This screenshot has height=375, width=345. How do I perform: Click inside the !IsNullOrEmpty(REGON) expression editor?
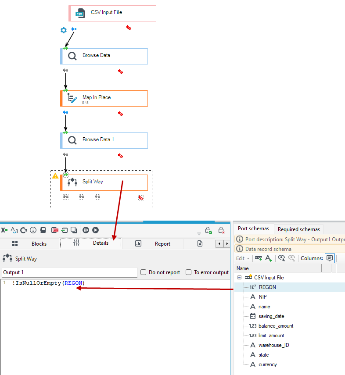(x=120, y=326)
